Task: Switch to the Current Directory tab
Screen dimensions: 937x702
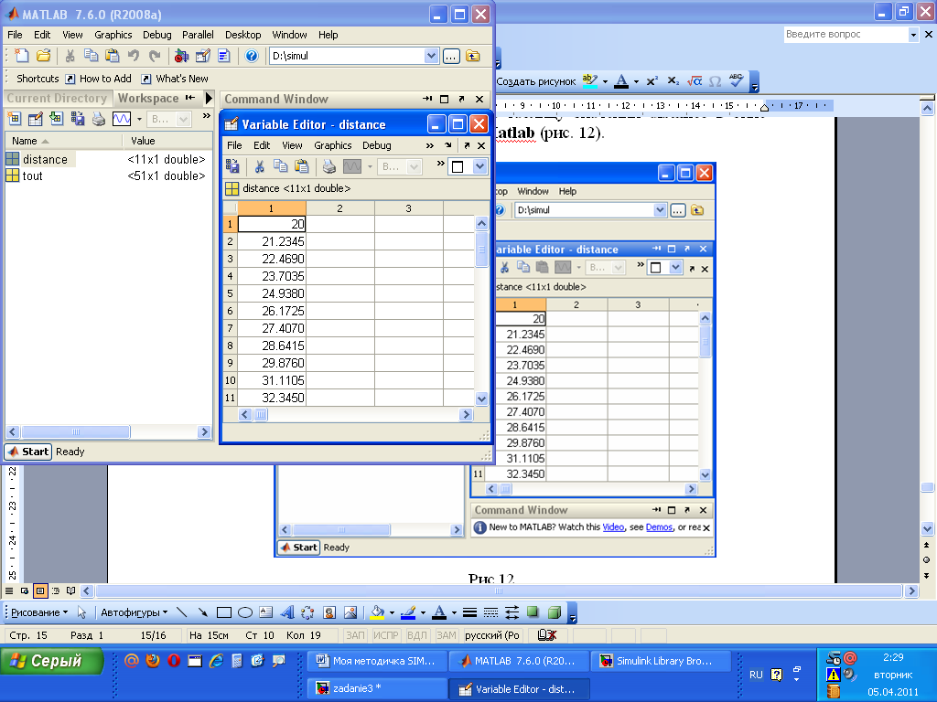Action: pos(57,98)
